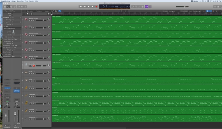Click the Tango Accordion track 1 instrument icon

(x=26, y=19)
